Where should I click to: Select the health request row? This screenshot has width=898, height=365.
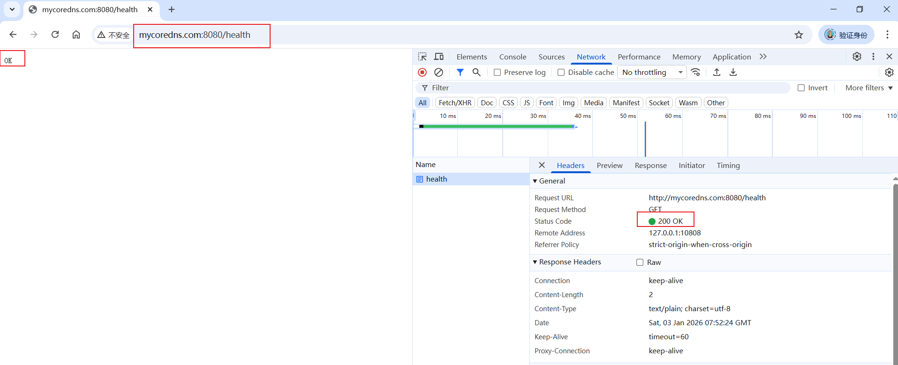(x=437, y=179)
